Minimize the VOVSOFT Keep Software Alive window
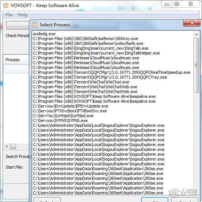Image resolution: width=202 pixels, height=202 pixels. click(166, 4)
